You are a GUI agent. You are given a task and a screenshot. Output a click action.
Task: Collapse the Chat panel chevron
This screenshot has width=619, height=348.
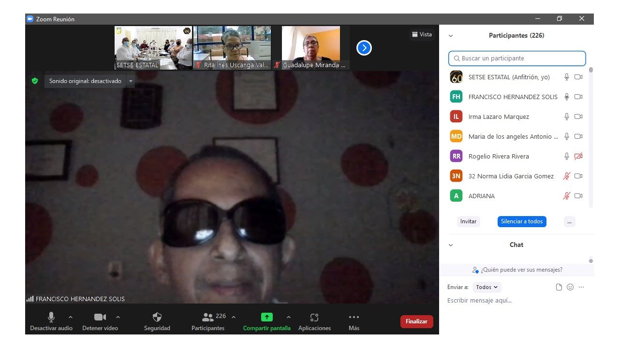451,245
